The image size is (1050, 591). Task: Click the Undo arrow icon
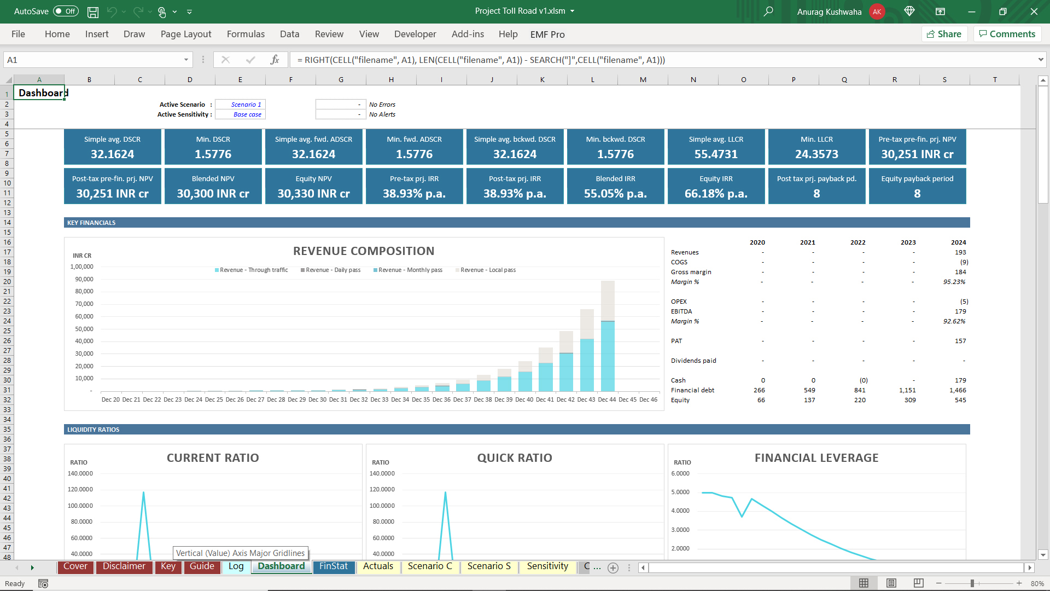(x=112, y=11)
